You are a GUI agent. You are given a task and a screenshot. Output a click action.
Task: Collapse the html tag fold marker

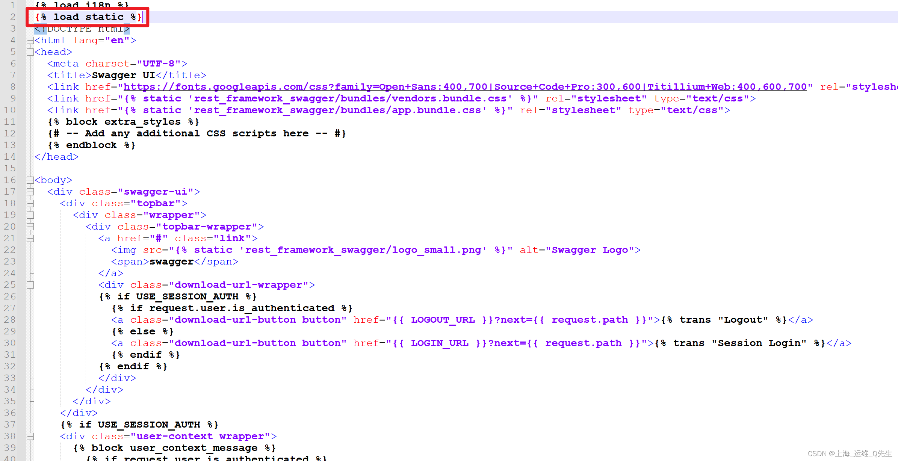30,40
